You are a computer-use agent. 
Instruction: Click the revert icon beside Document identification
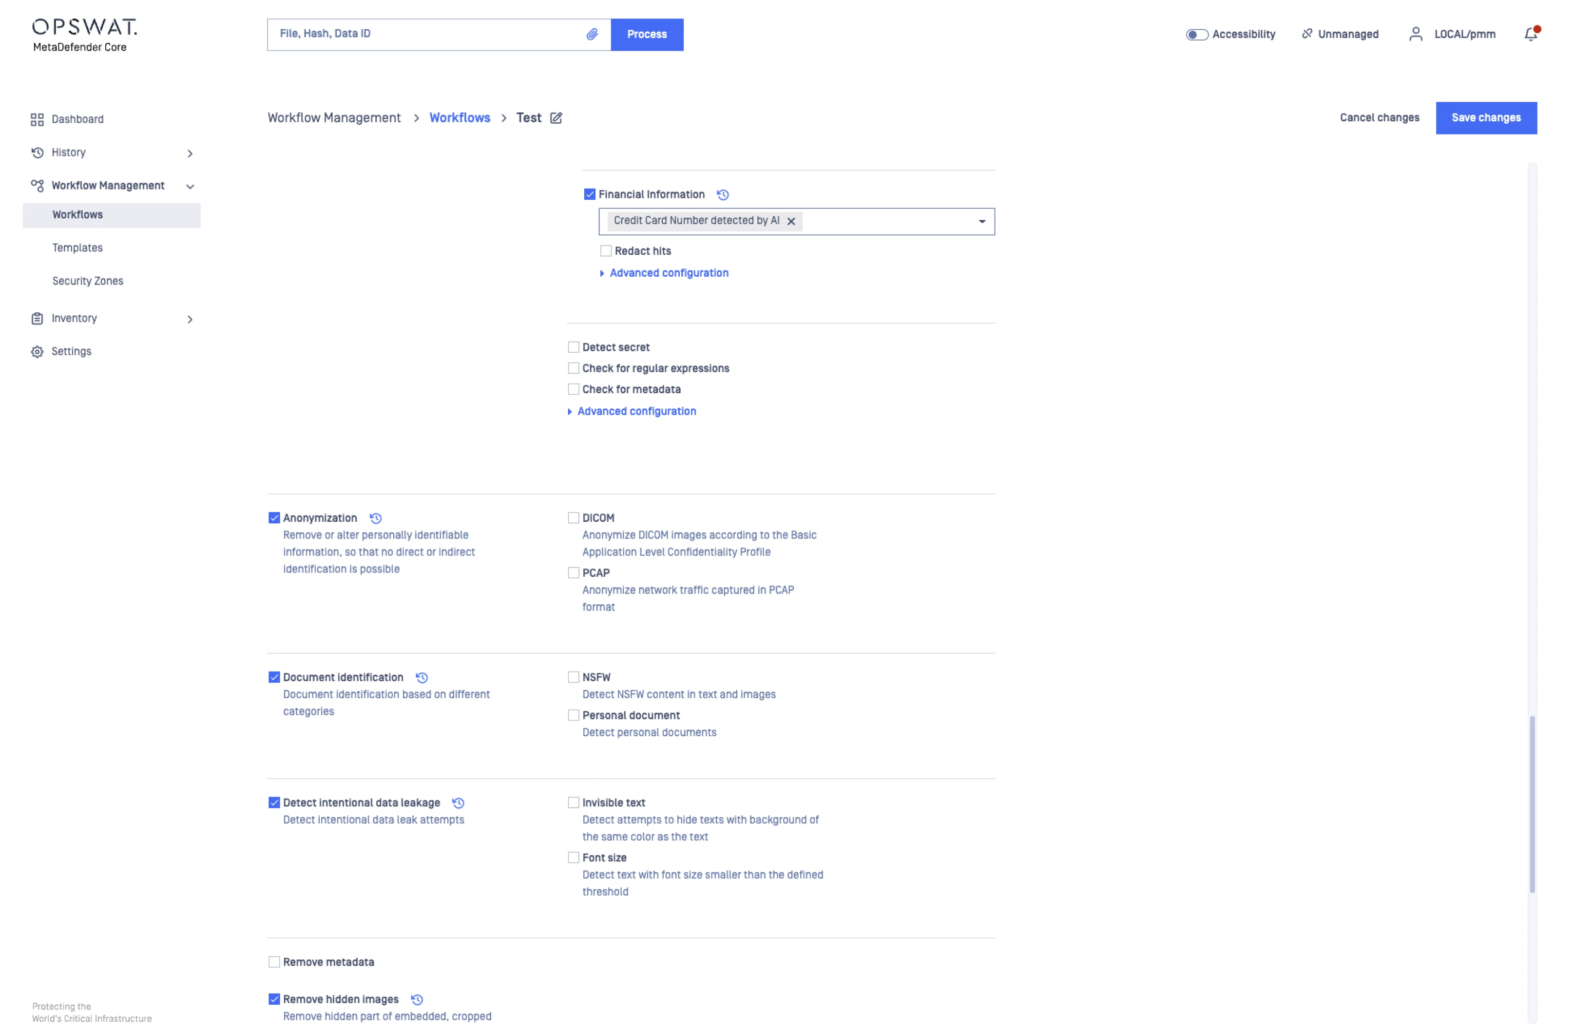pos(422,677)
